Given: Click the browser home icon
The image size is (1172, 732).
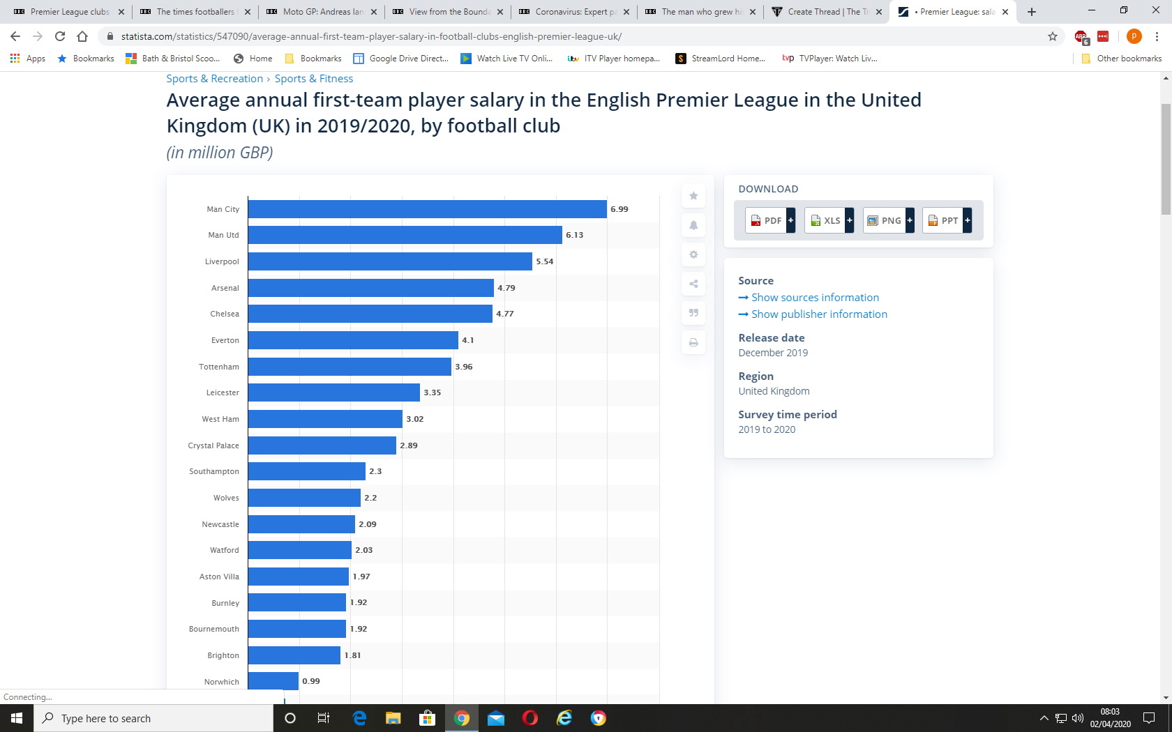Looking at the screenshot, I should [82, 36].
